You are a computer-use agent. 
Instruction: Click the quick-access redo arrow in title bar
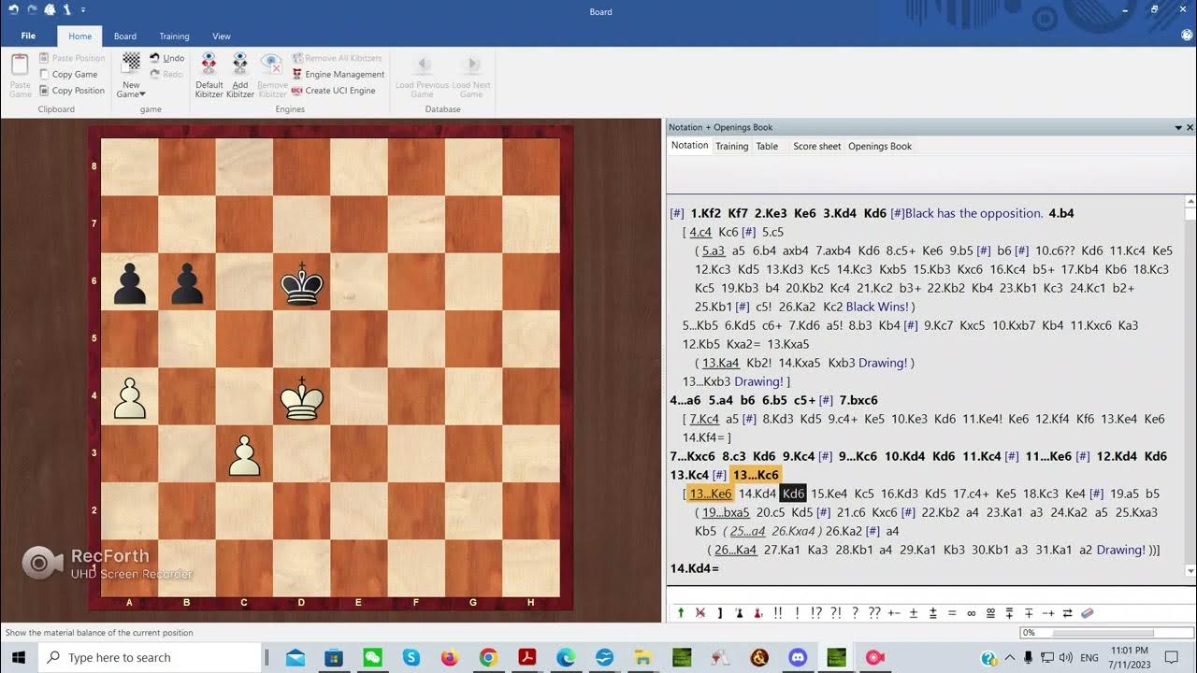tap(31, 9)
